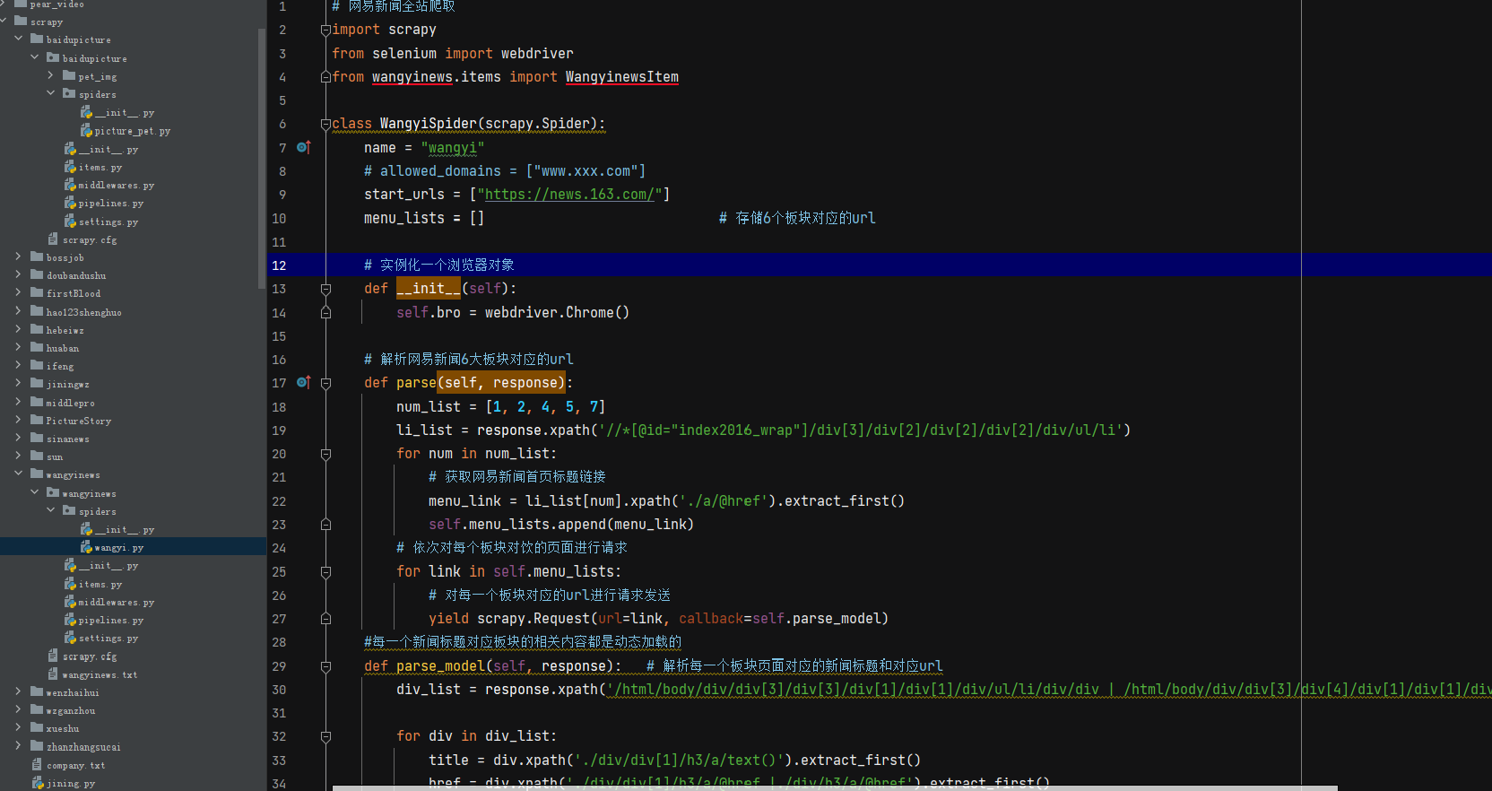1492x791 pixels.
Task: Click the override gutter icon beside name = "wangyi"
Action: click(x=303, y=147)
